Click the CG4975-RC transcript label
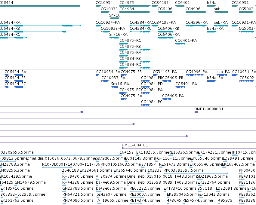Screen dimensions: 256x205 130,41
